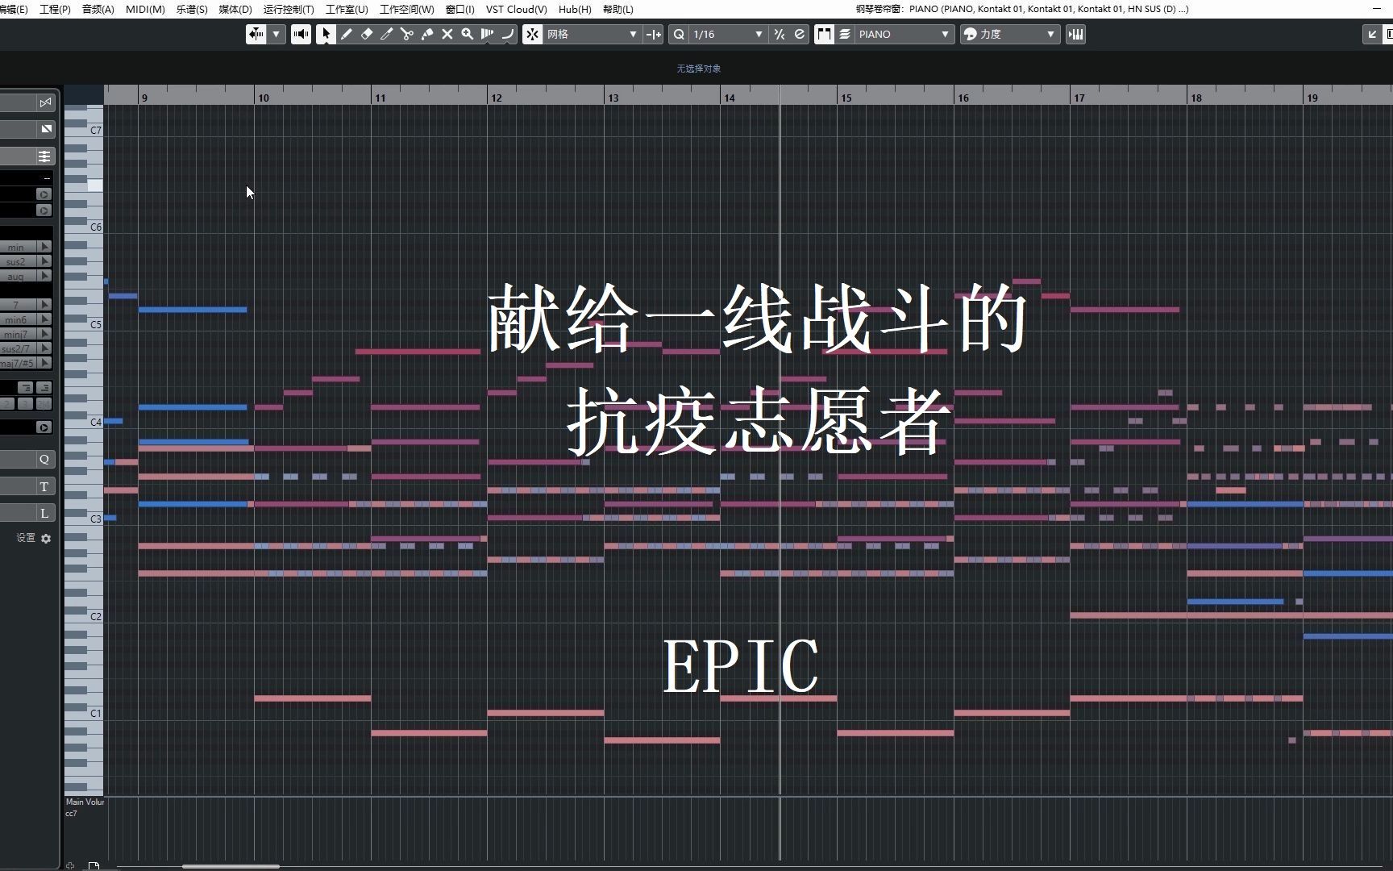Click the plus icon below the controller lane
Viewport: 1393px width, 871px height.
[x=71, y=865]
